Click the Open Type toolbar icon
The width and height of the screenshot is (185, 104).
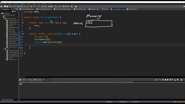pyautogui.click(x=49, y=6)
